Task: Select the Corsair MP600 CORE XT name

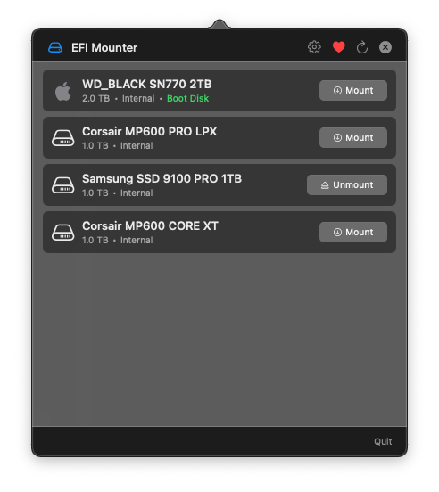Action: click(150, 225)
